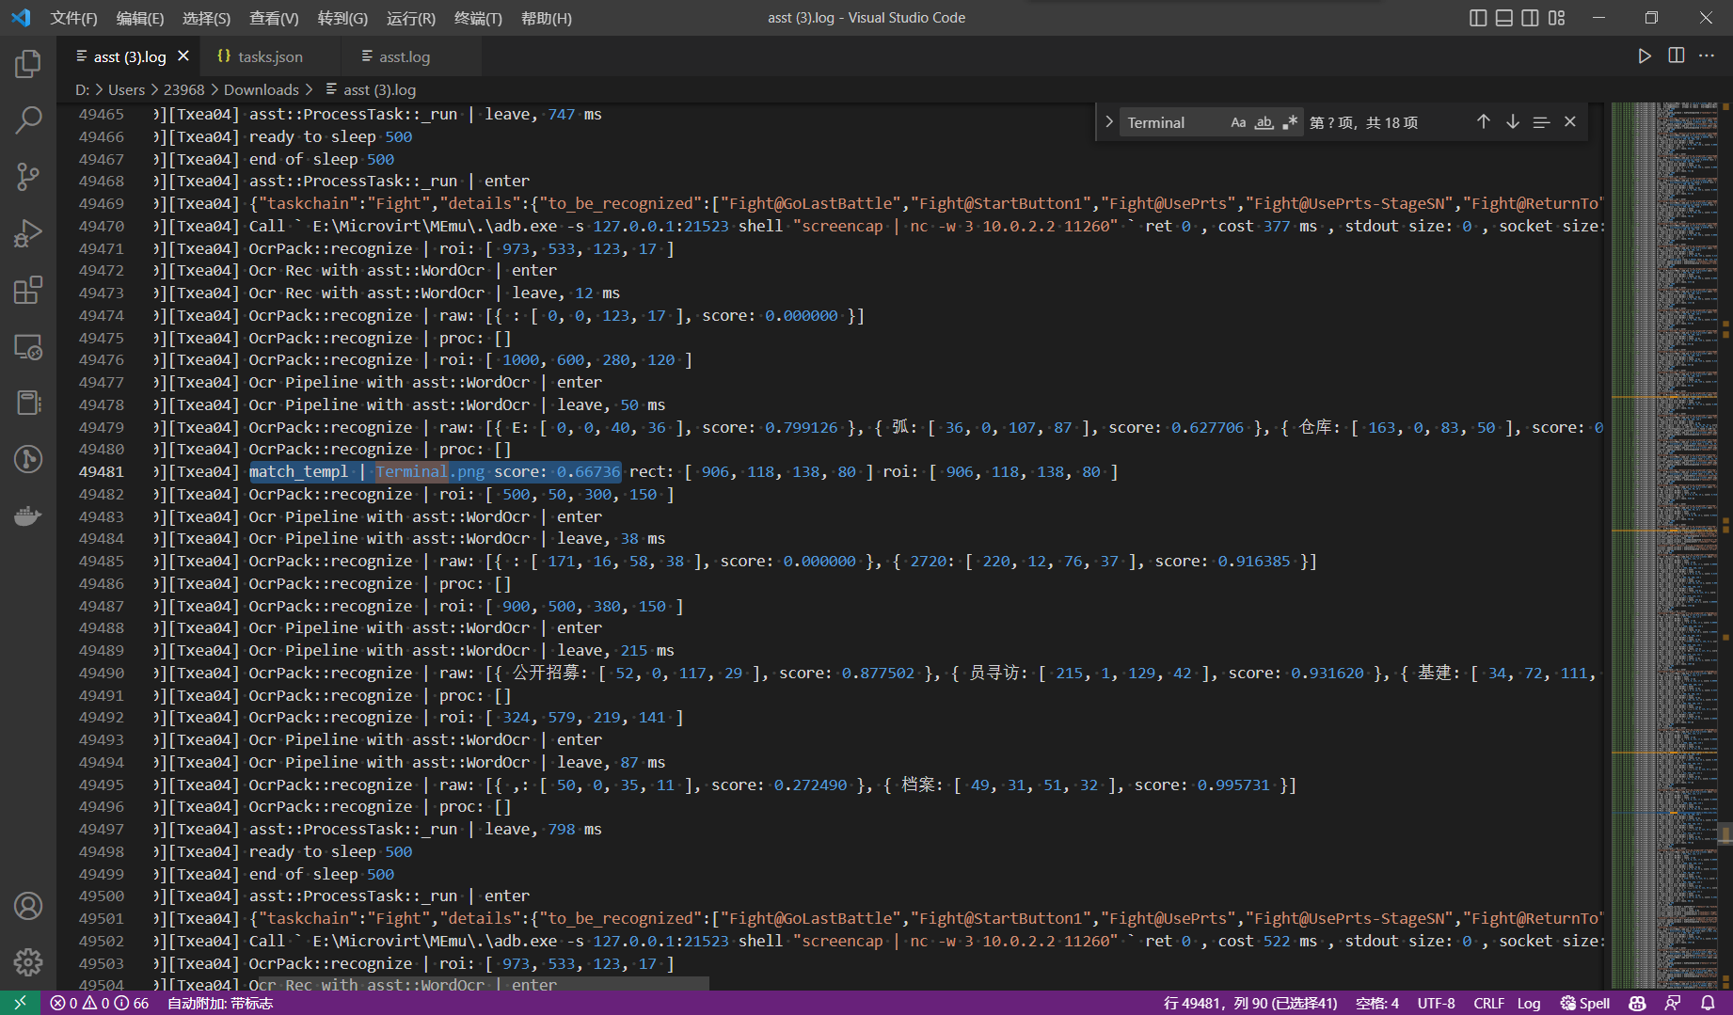Open the Downloads breadcrumb dropdown
1733x1015 pixels.
pyautogui.click(x=262, y=89)
